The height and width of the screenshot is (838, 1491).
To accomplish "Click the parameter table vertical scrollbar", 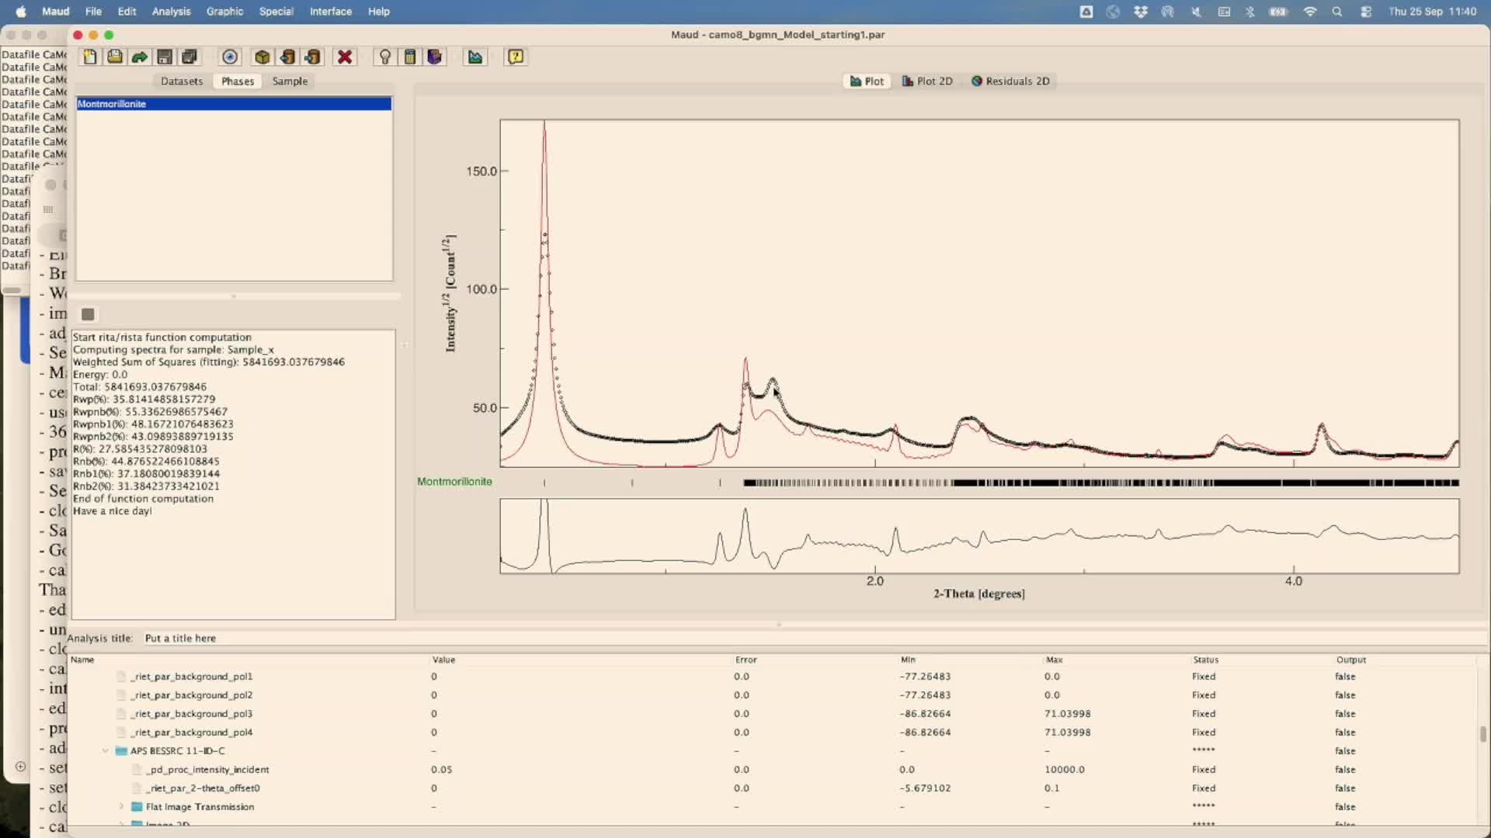I will [x=1482, y=734].
